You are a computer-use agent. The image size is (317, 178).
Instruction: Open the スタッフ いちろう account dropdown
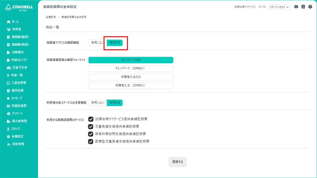click(x=279, y=7)
